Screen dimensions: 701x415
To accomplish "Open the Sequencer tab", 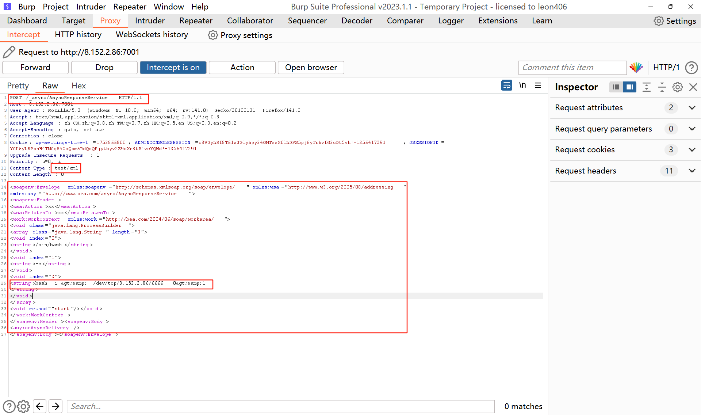I will (307, 21).
